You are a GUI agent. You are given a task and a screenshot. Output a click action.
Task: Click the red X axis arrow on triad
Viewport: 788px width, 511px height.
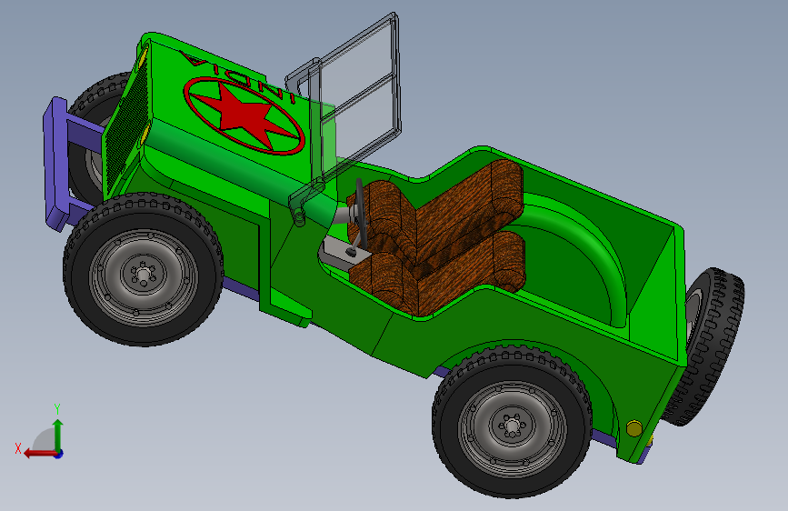[40, 454]
